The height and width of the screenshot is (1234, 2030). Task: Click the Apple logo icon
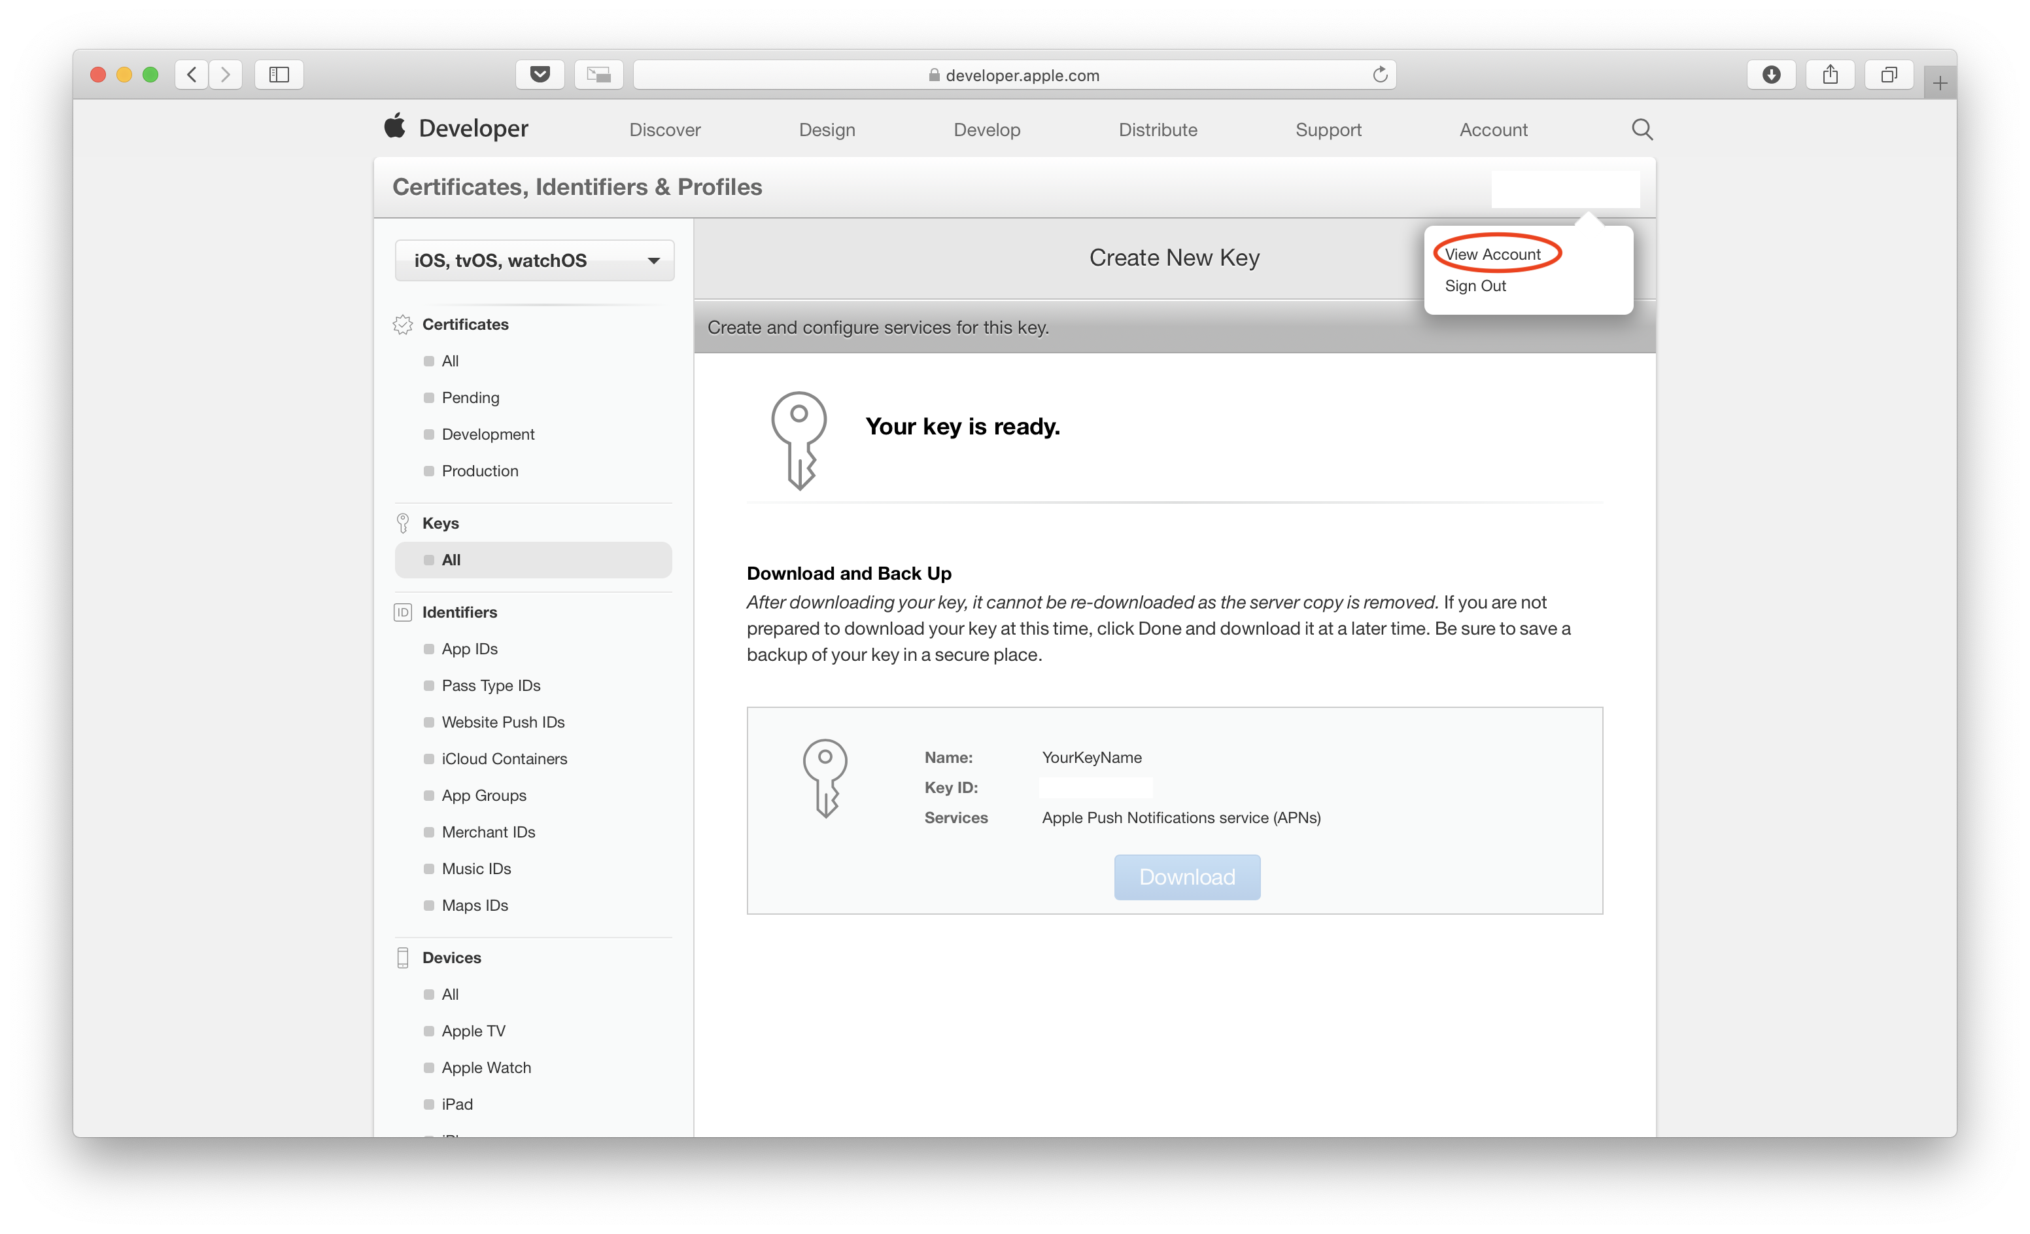(x=394, y=126)
